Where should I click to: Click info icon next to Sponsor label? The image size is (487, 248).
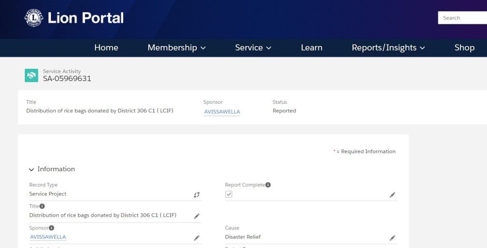pos(51,228)
